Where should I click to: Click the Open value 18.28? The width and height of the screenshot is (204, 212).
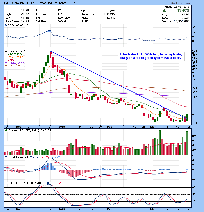tap(25, 10)
